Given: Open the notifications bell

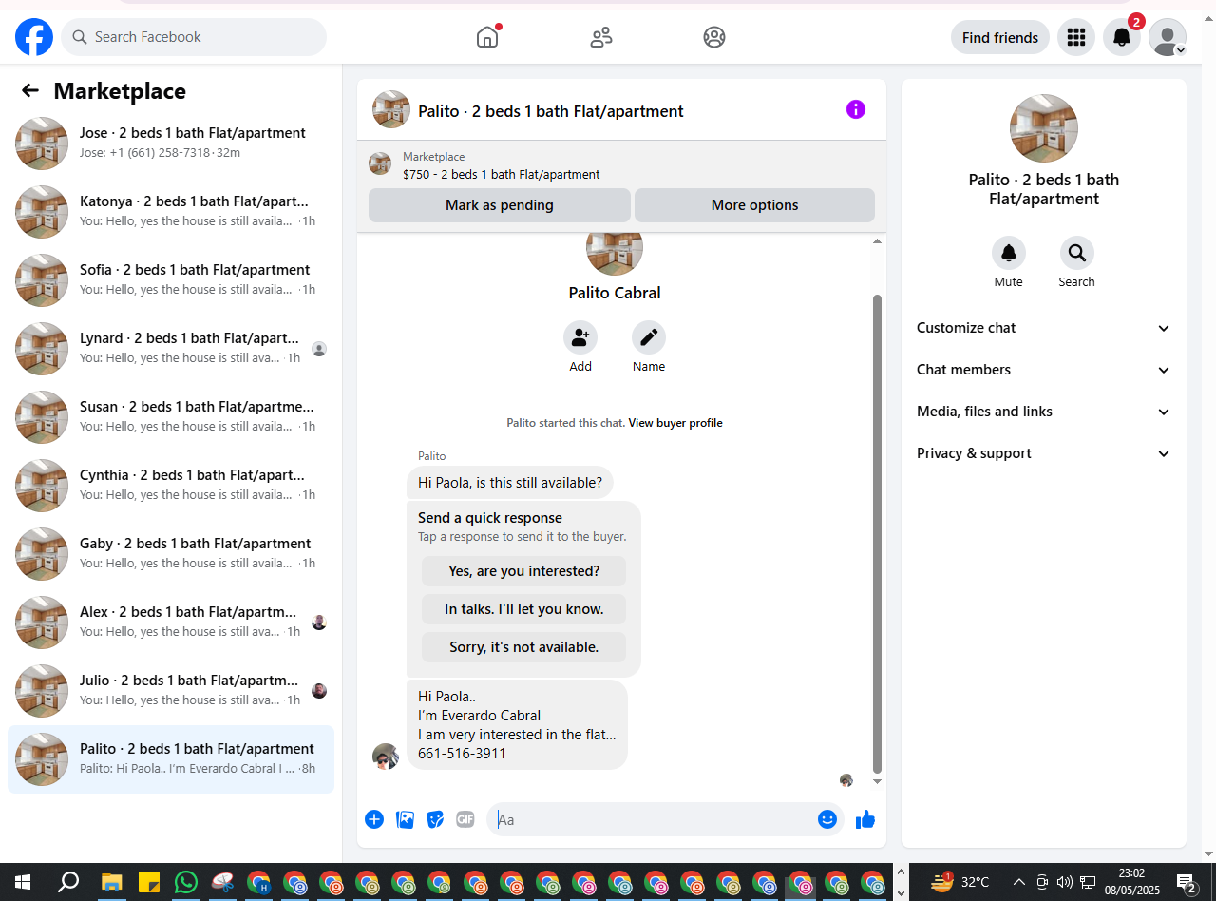Looking at the screenshot, I should (x=1122, y=37).
